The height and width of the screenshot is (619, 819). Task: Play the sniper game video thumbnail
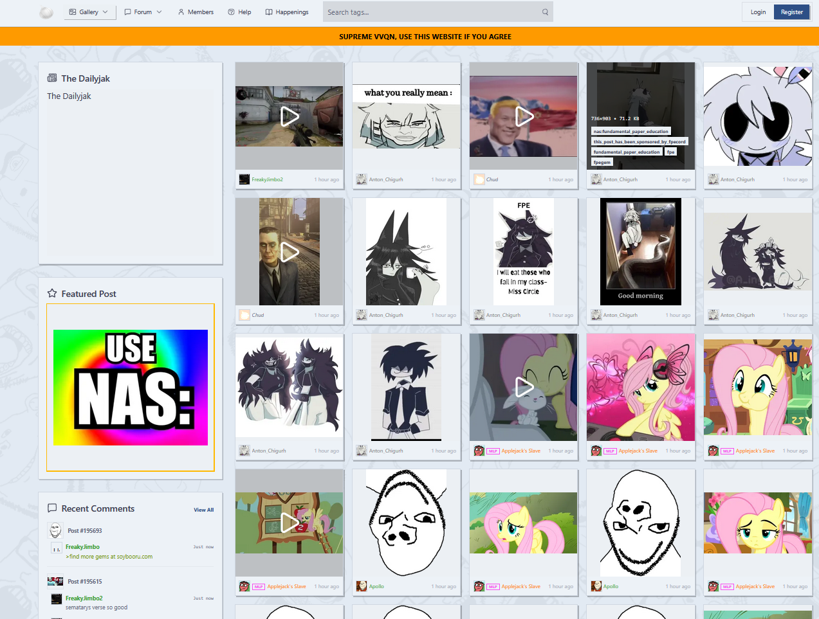point(290,116)
